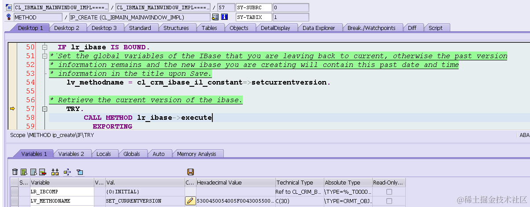Click technical type cell Ref to CL_CRM_B...
Screen dimensions: 530x207
coord(299,192)
